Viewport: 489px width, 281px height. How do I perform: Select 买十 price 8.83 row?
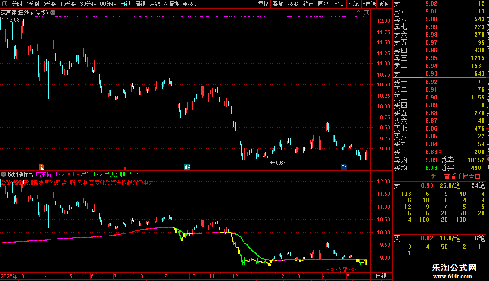point(439,152)
